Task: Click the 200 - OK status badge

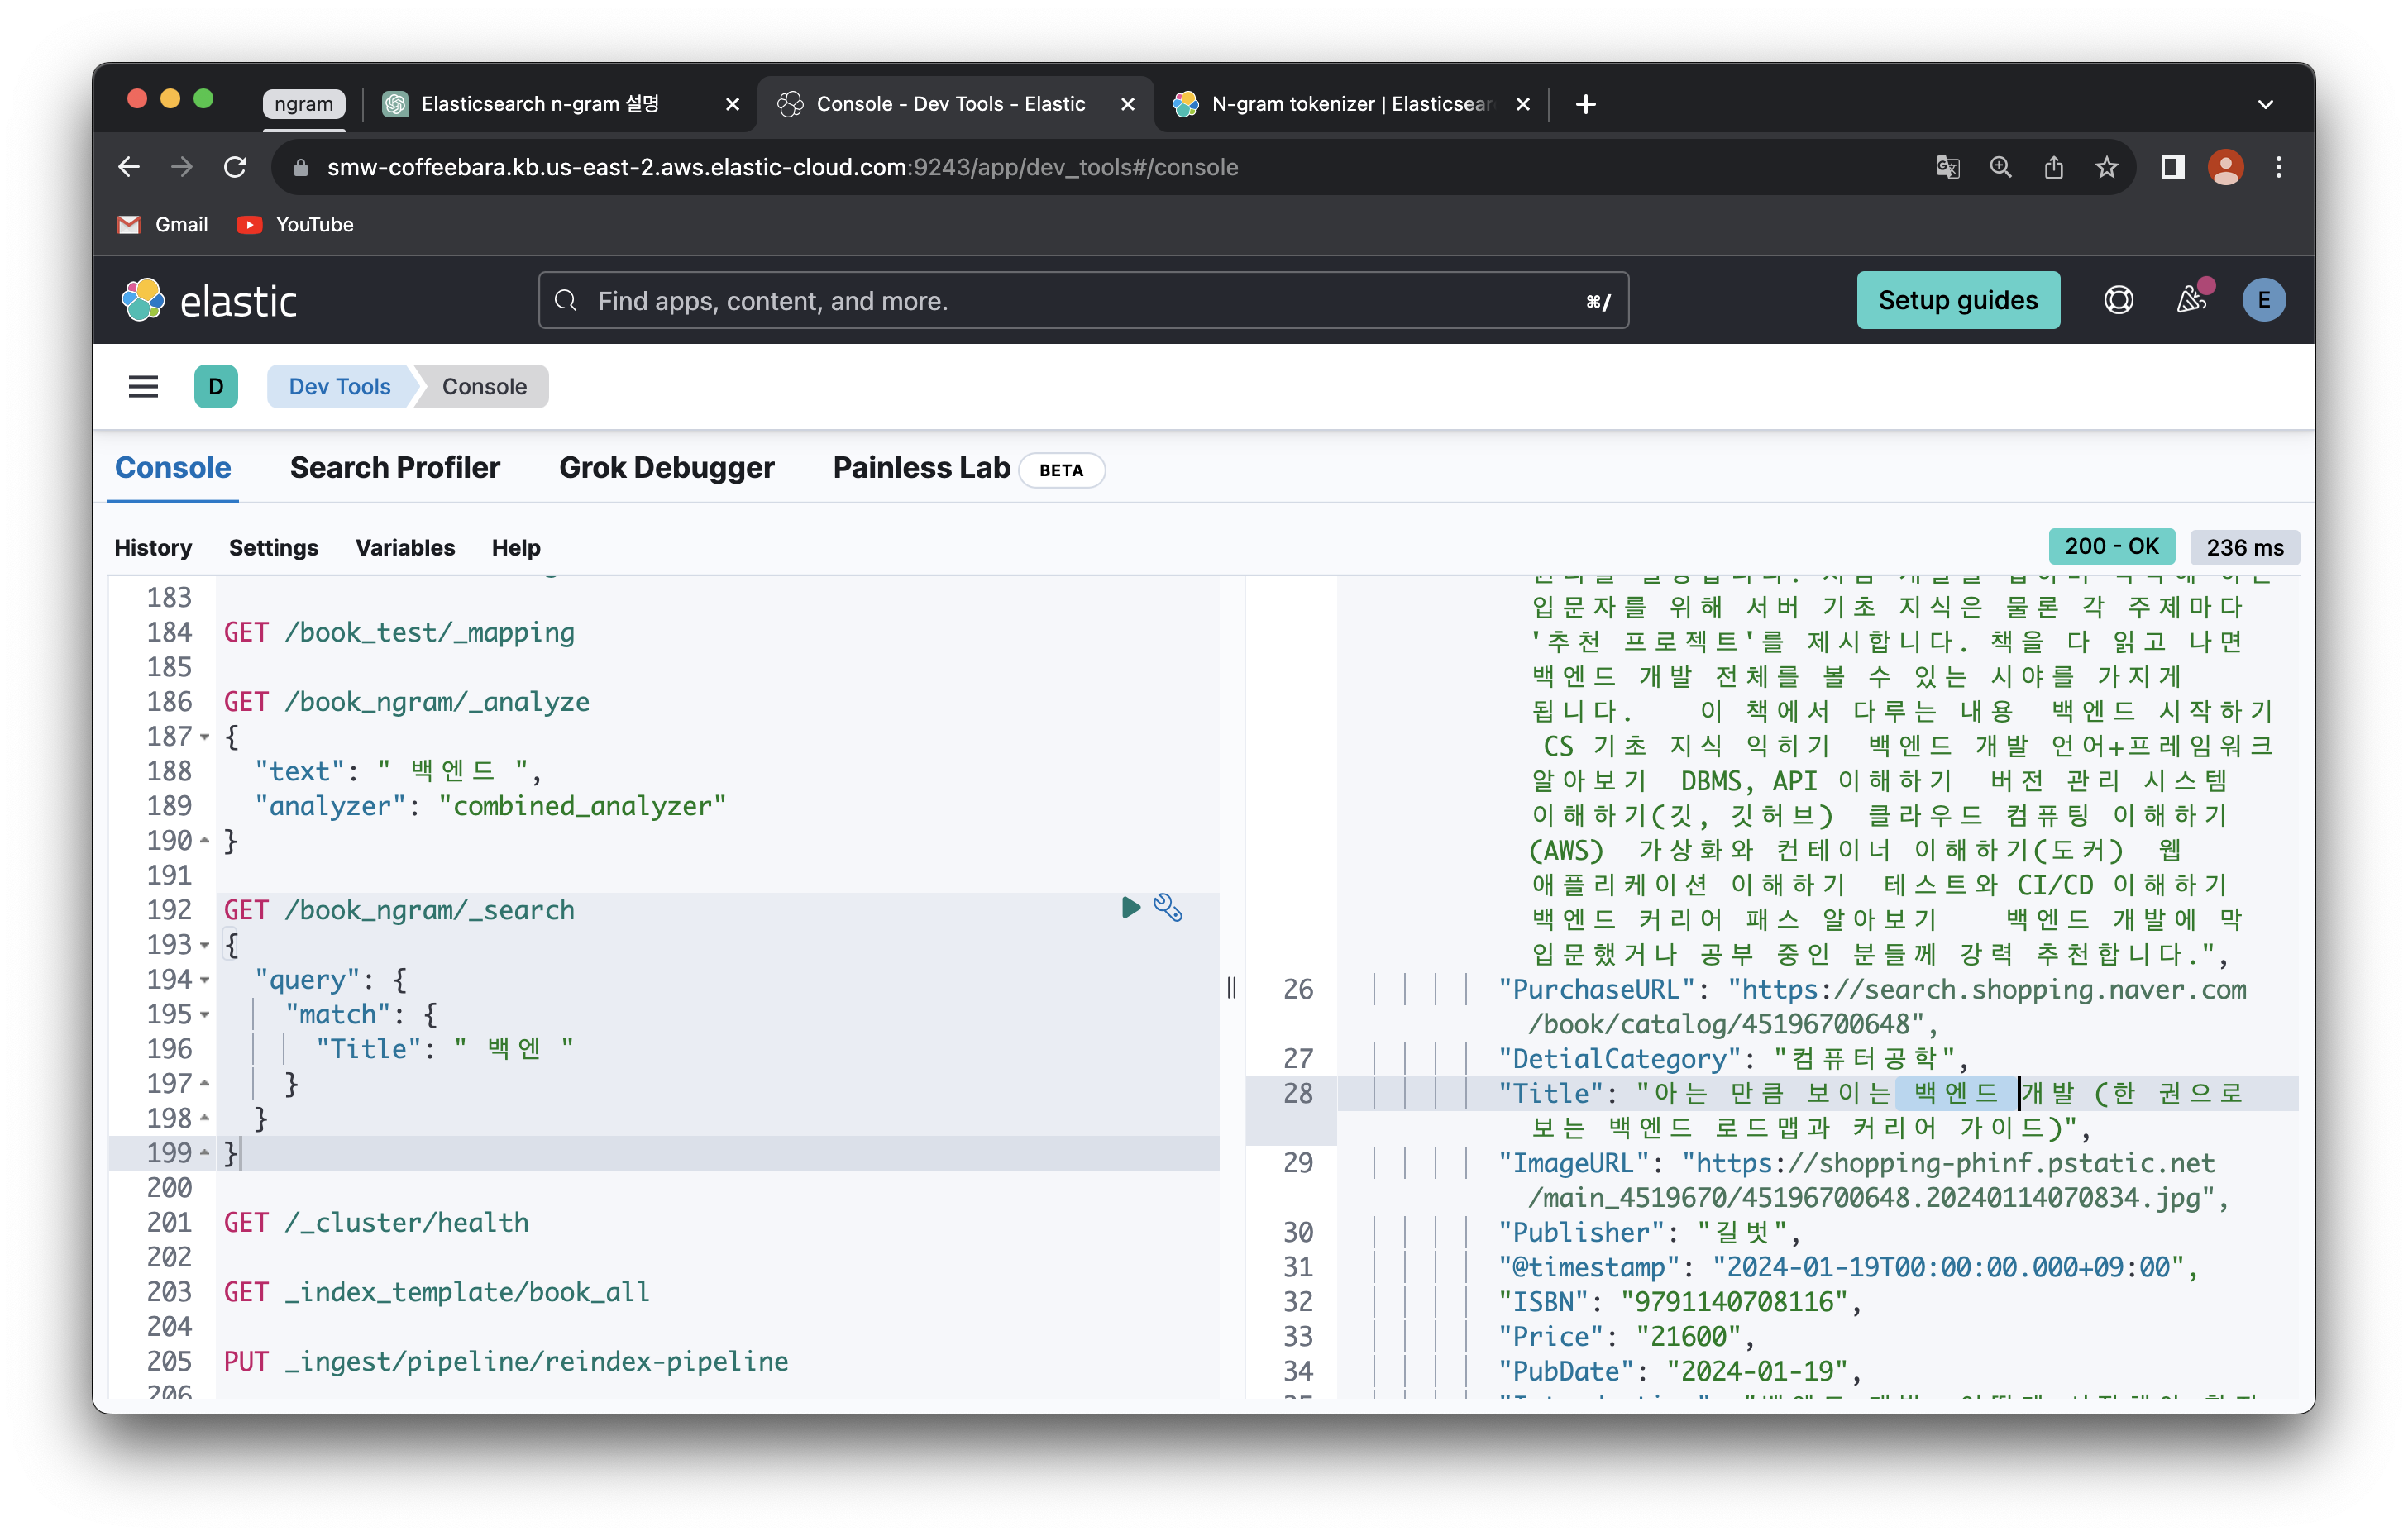Action: (x=2111, y=547)
